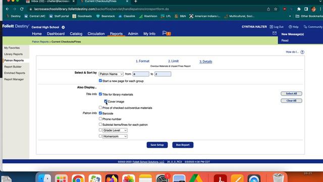Switch to the 1. Format step
This screenshot has width=323, height=182.
coord(142,61)
